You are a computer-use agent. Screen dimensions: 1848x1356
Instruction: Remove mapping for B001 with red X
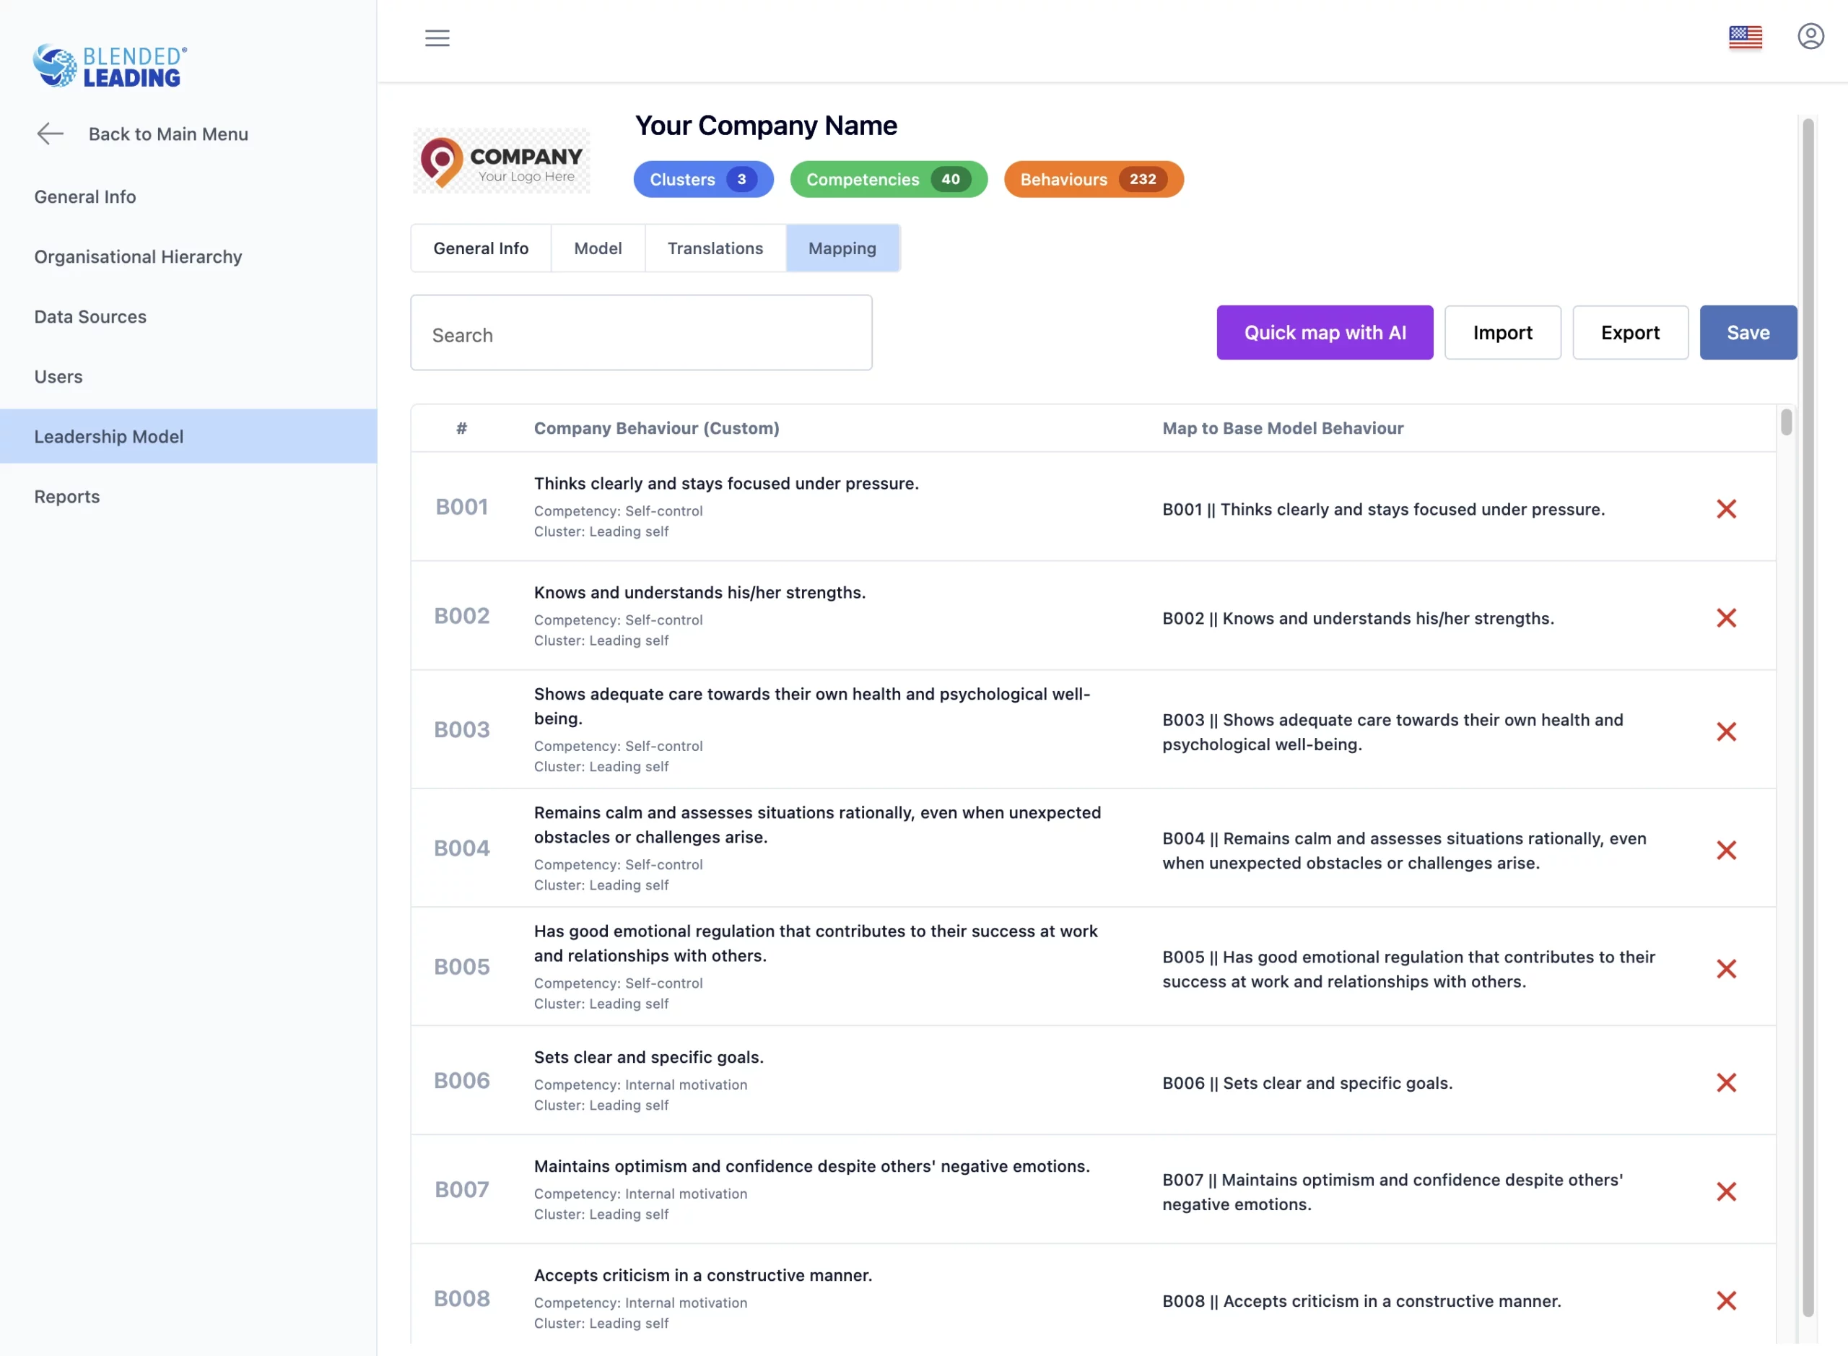pos(1726,509)
